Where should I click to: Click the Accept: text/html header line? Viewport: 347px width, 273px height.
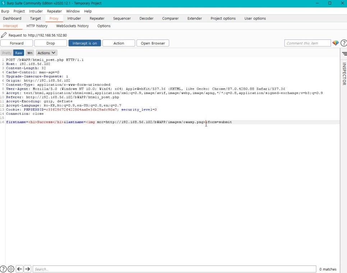click(x=164, y=93)
